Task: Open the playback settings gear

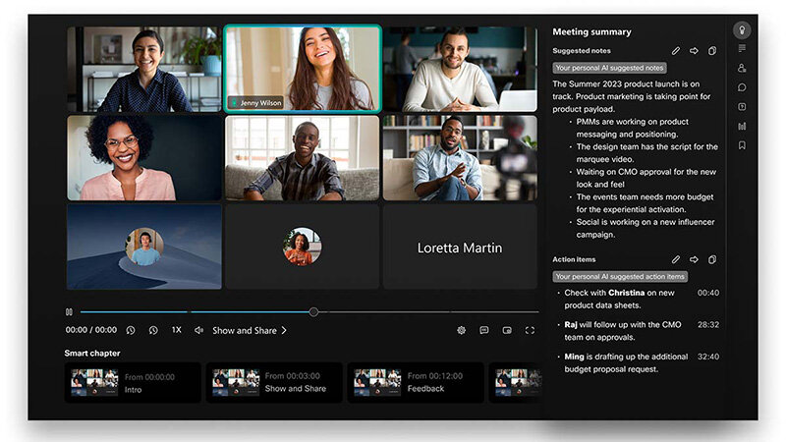Action: (461, 330)
